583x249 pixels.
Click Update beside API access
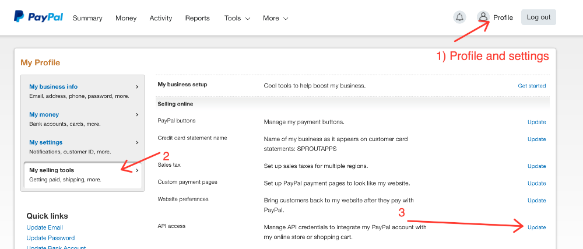(x=536, y=227)
